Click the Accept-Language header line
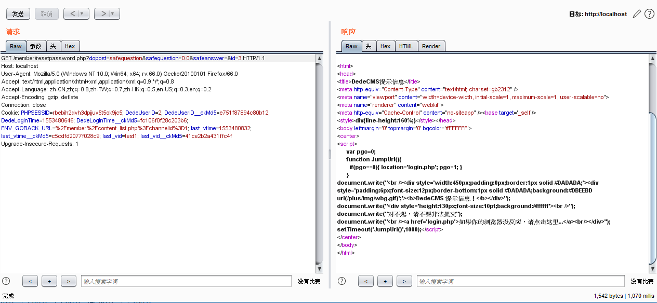Screen dimensions: 657x303 (x=106, y=89)
